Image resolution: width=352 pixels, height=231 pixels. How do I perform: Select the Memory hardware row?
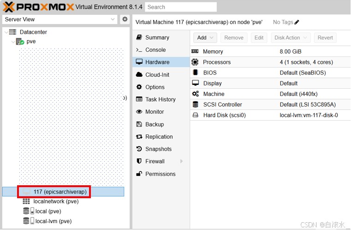pos(270,51)
